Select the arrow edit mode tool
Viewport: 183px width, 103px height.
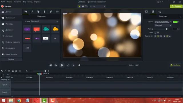point(79,6)
